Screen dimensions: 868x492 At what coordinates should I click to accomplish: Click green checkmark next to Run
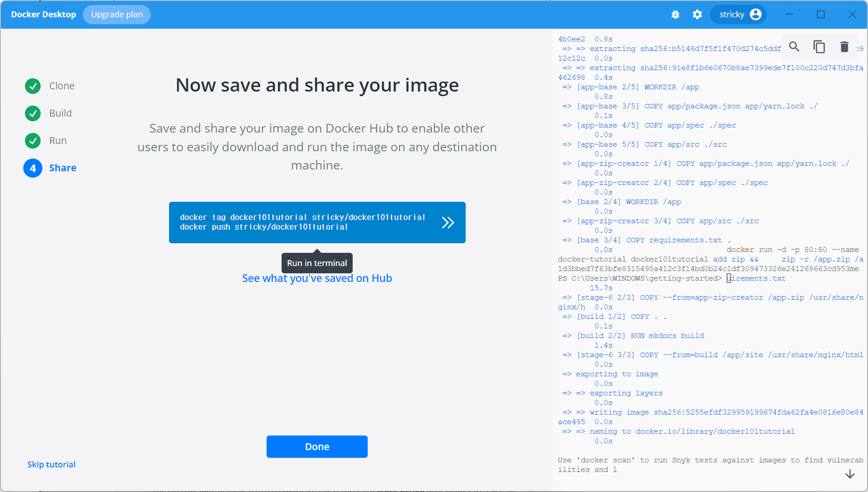(x=33, y=141)
